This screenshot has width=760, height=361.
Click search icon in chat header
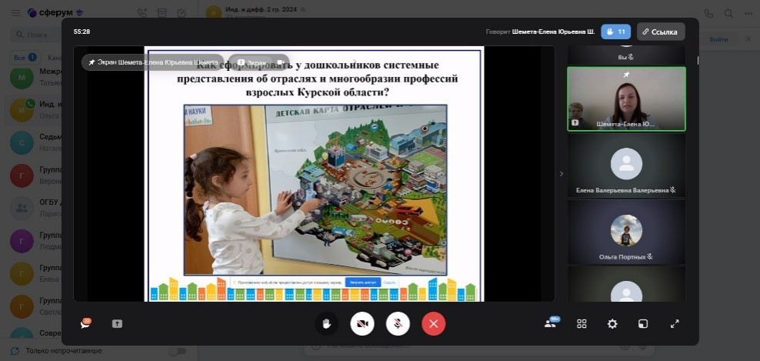728,13
